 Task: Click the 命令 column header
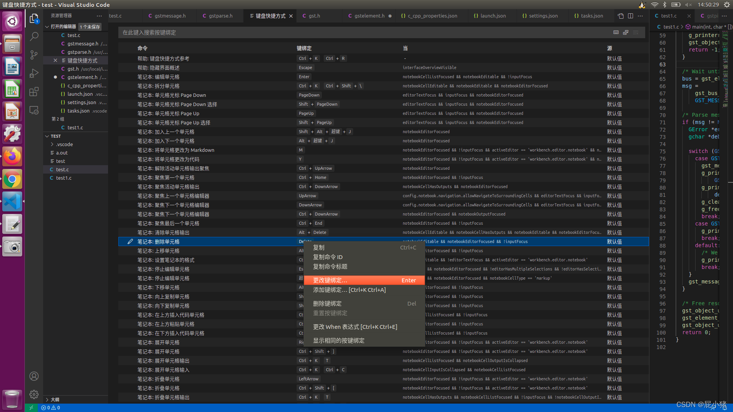coord(142,48)
